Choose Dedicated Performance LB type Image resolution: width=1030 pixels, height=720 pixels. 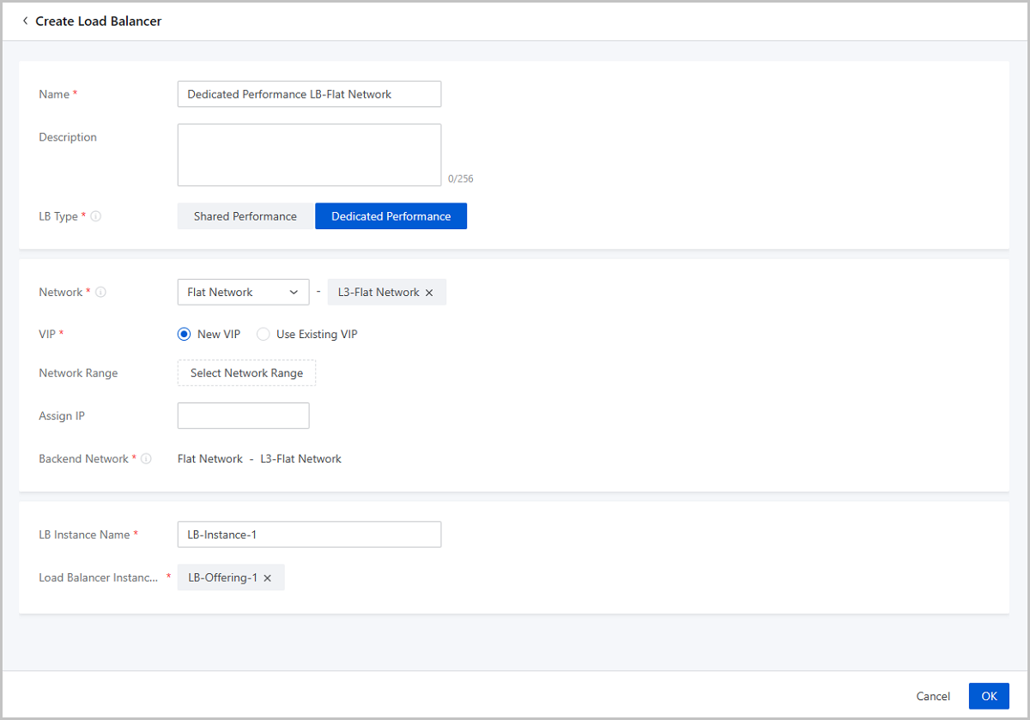pos(391,216)
